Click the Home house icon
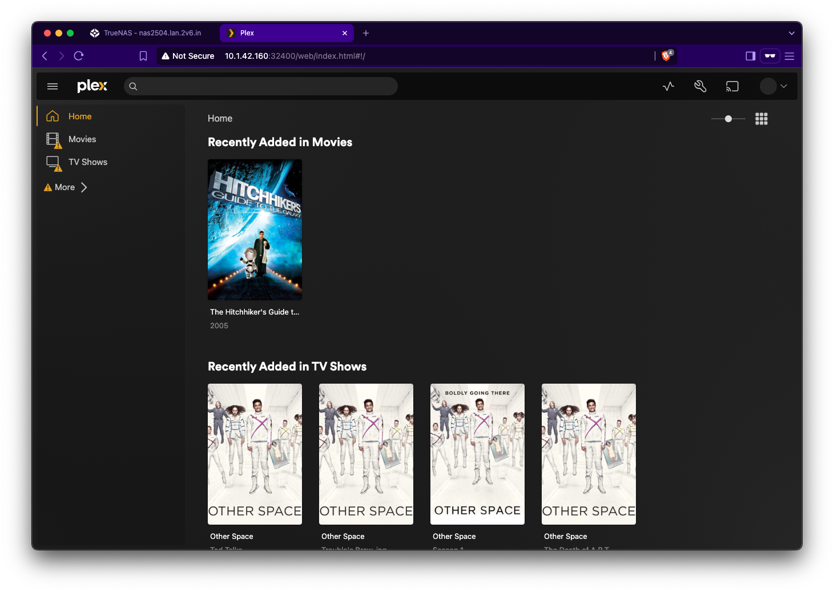Image resolution: width=834 pixels, height=592 pixels. [53, 116]
